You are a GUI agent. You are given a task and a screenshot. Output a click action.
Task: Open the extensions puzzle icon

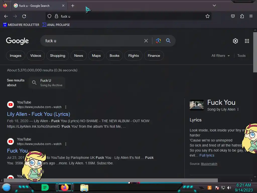242,16
